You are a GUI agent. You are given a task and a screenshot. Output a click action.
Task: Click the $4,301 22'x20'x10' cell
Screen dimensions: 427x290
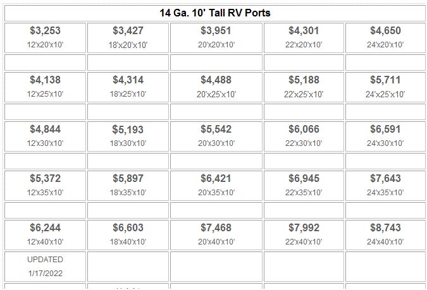[304, 38]
